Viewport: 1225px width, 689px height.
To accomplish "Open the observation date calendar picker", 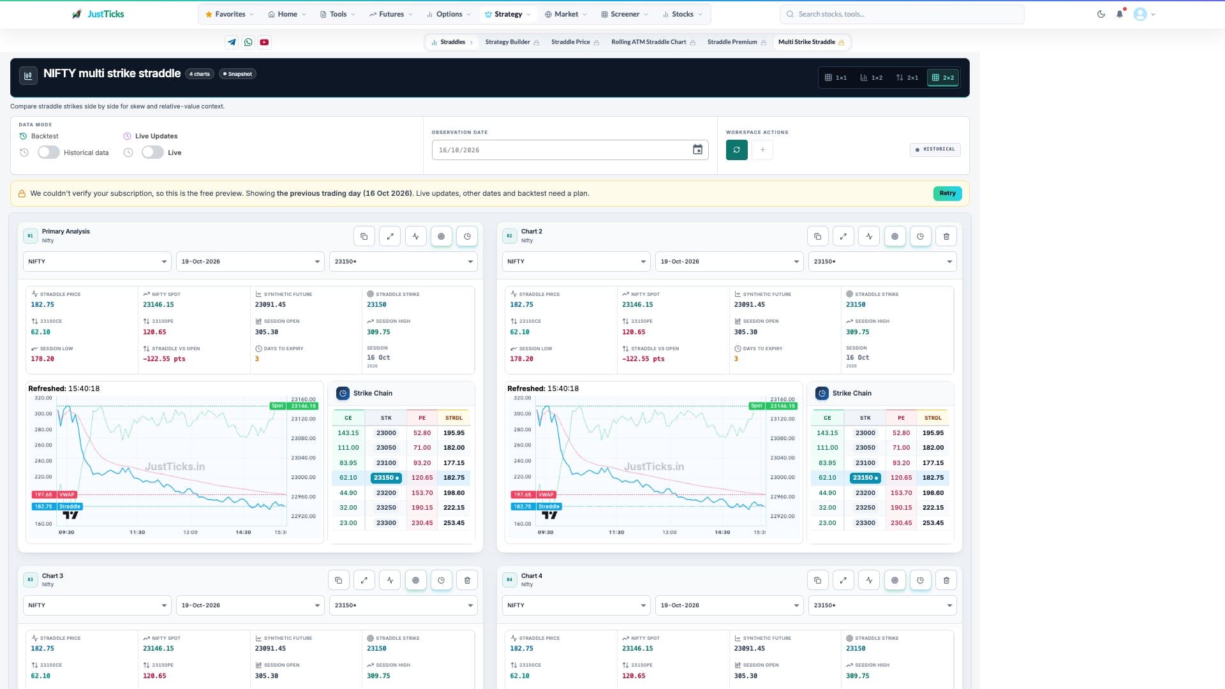I will click(697, 149).
